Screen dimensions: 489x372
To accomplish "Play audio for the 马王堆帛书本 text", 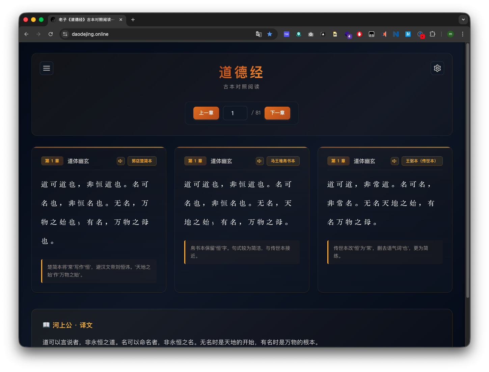I will 260,161.
